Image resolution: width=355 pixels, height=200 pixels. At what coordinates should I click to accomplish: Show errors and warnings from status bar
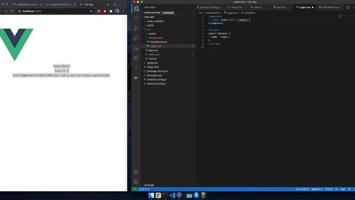click(x=144, y=189)
